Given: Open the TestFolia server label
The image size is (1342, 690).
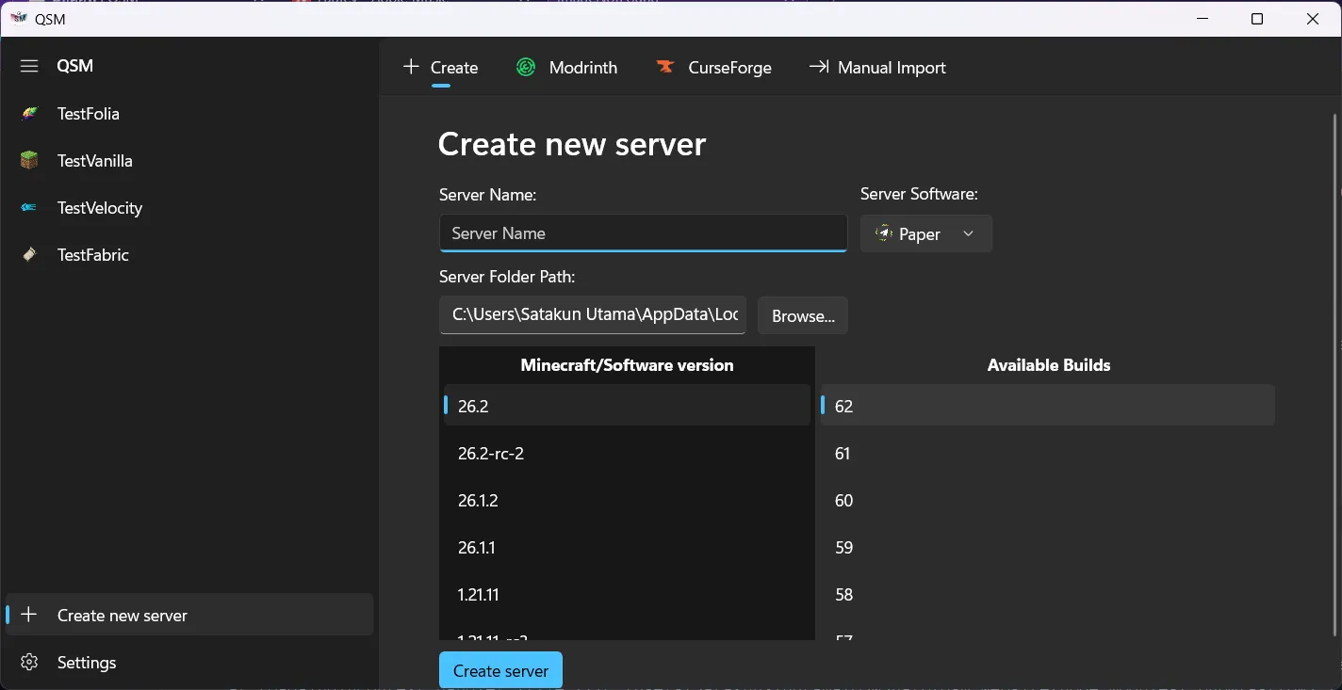Looking at the screenshot, I should [89, 114].
